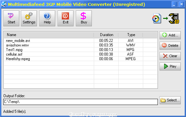Click the red Exit power icon
The width and height of the screenshot is (186, 117).
pyautogui.click(x=65, y=18)
